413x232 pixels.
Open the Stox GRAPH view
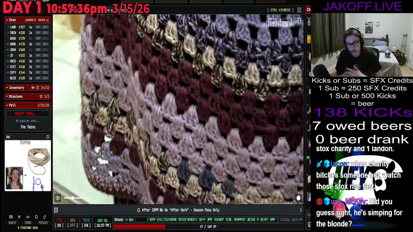(x=43, y=20)
